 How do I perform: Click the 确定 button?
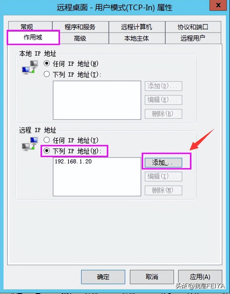[103, 277]
